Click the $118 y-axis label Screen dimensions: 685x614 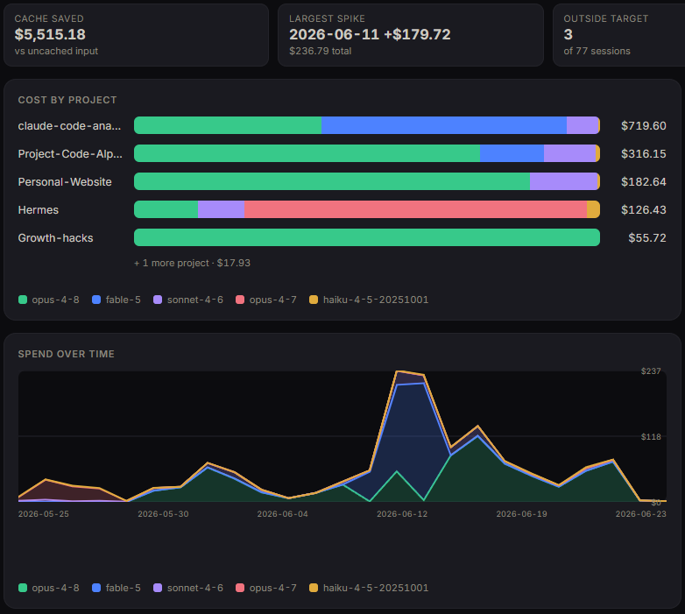tap(651, 437)
